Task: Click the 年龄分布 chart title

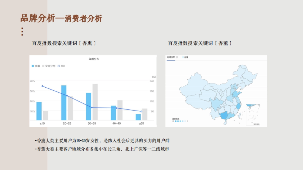Action: [x=94, y=59]
